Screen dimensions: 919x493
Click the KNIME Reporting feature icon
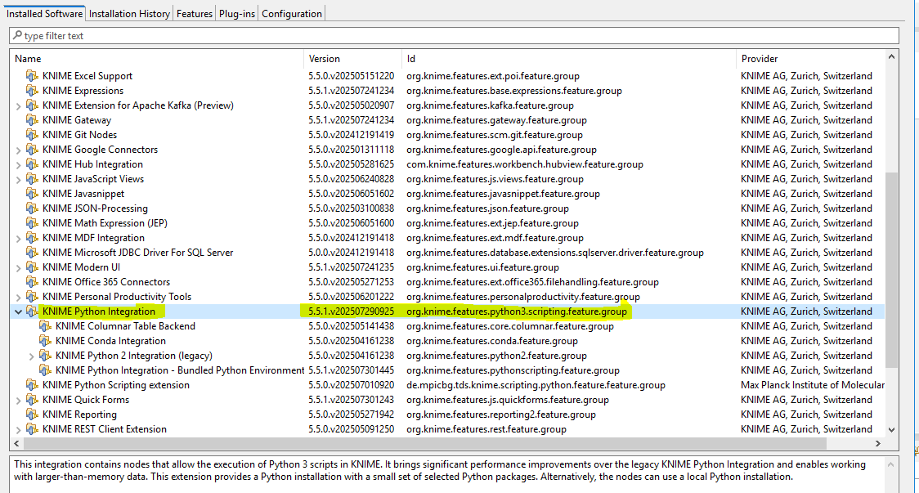(x=32, y=415)
